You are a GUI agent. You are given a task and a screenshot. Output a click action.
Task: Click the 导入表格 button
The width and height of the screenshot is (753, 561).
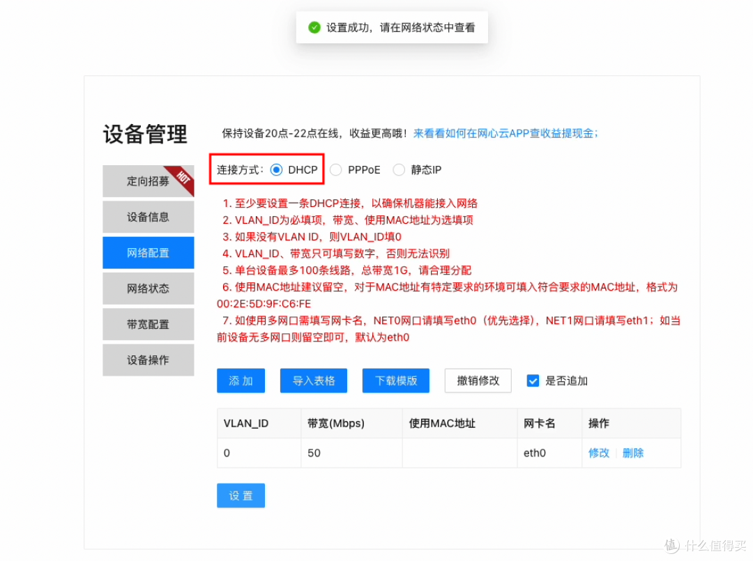click(314, 381)
